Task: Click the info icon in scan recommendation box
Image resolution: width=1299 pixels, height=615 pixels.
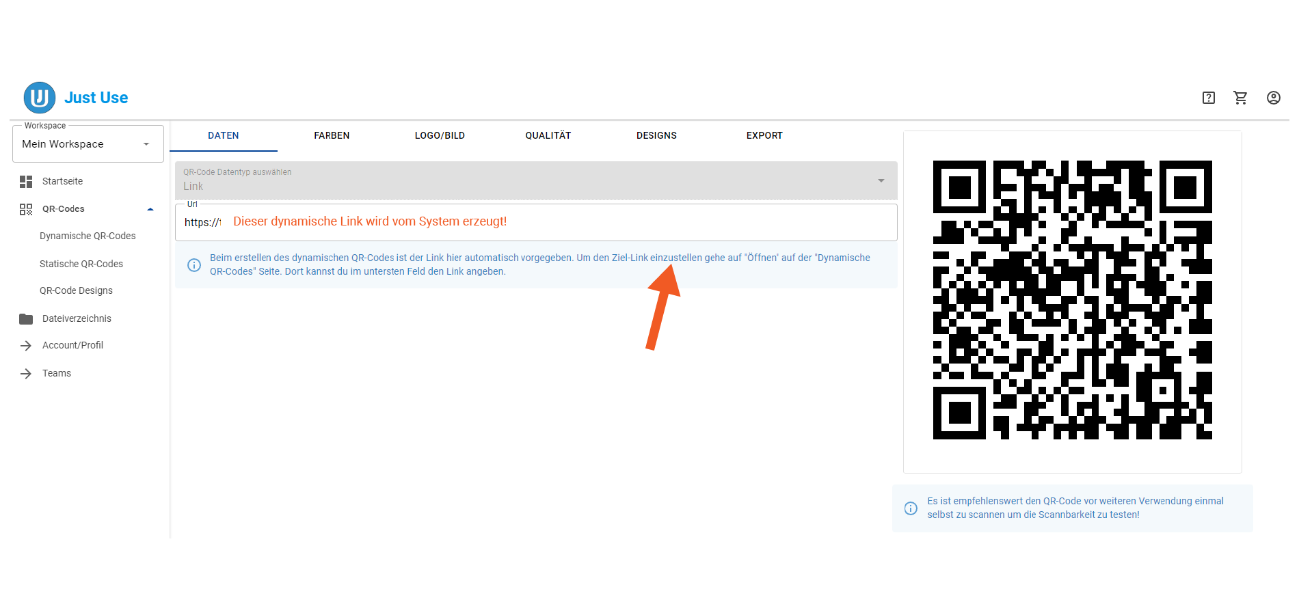Action: (911, 508)
